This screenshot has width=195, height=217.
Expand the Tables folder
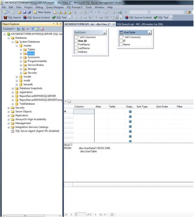coord(21,50)
